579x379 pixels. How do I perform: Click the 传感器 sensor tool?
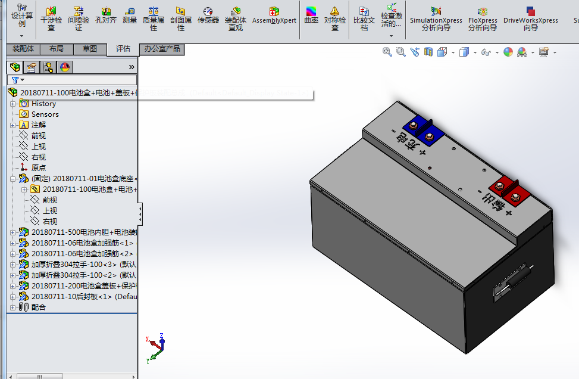pyautogui.click(x=208, y=15)
